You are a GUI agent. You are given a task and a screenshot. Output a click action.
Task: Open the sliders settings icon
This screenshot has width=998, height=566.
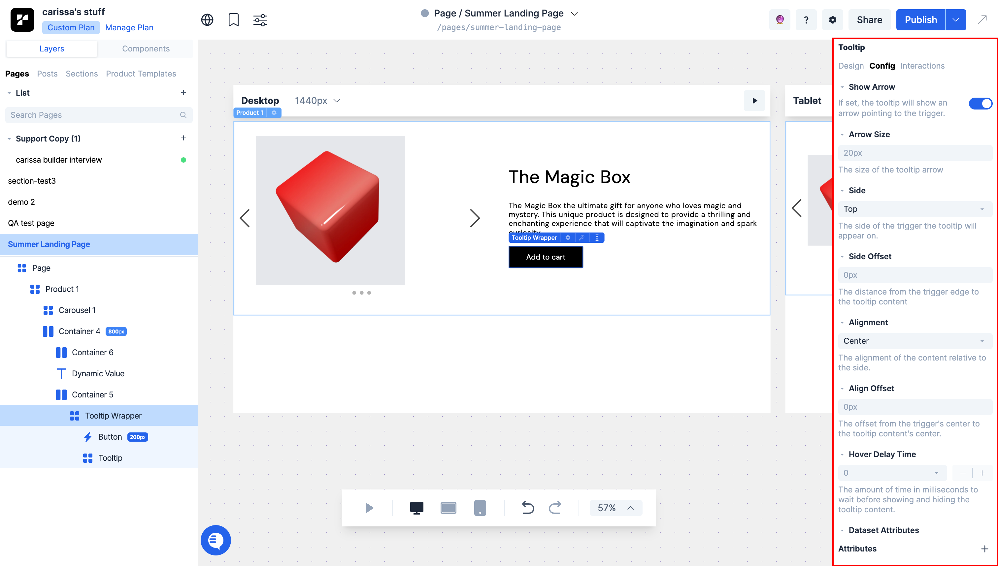pyautogui.click(x=260, y=20)
